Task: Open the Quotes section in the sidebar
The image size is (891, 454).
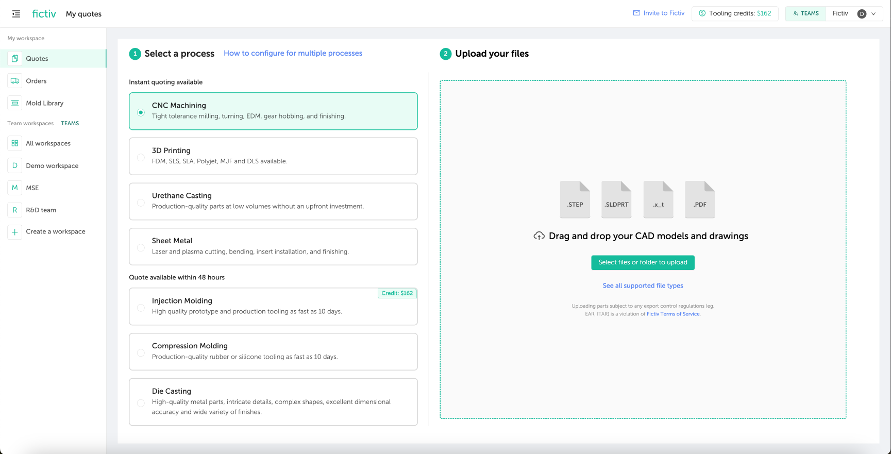Action: 37,59
